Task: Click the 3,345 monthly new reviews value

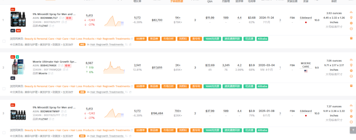Action: click(x=226, y=65)
